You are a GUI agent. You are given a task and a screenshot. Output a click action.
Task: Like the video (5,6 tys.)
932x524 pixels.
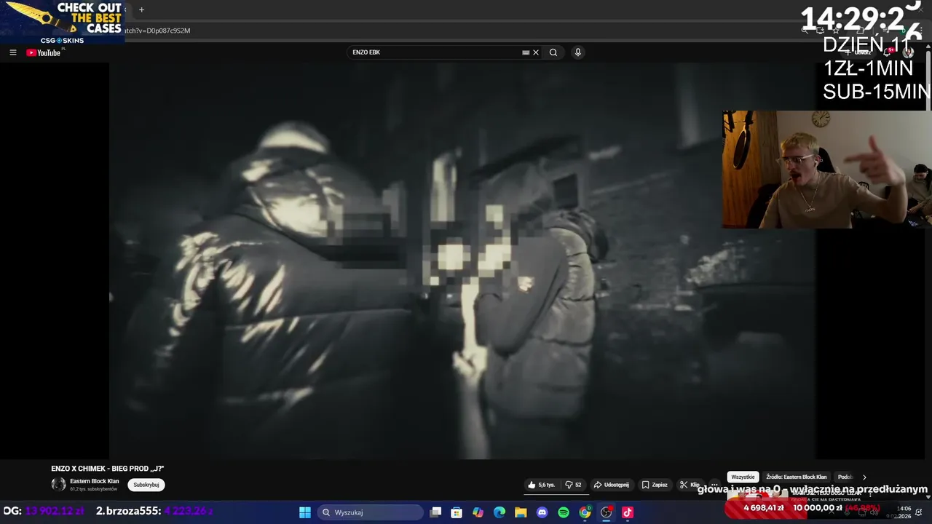542,485
